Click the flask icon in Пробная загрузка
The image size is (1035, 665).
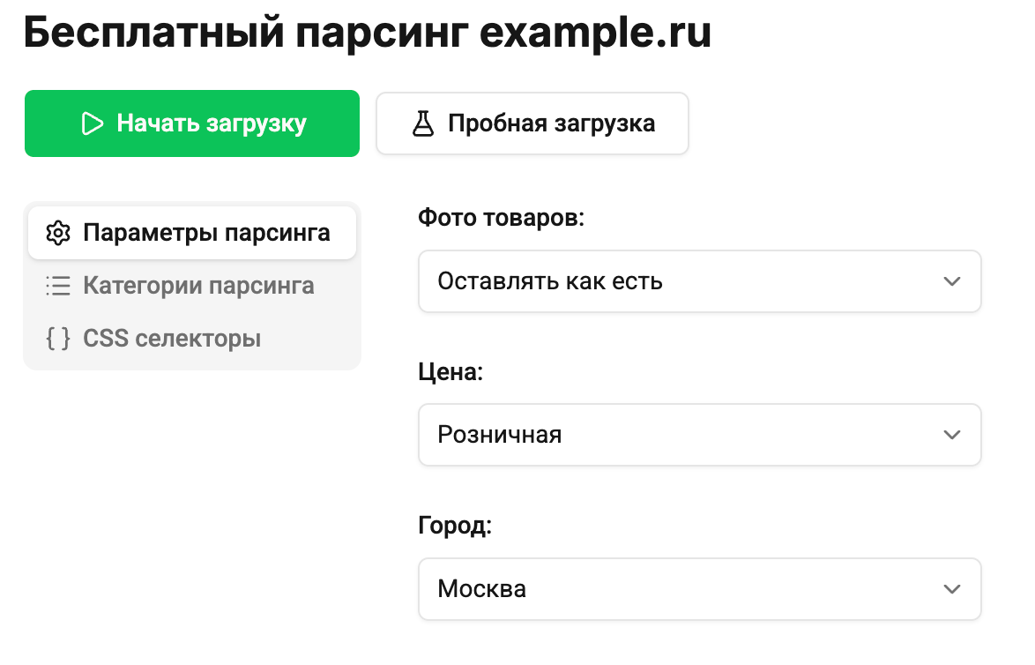[x=423, y=123]
